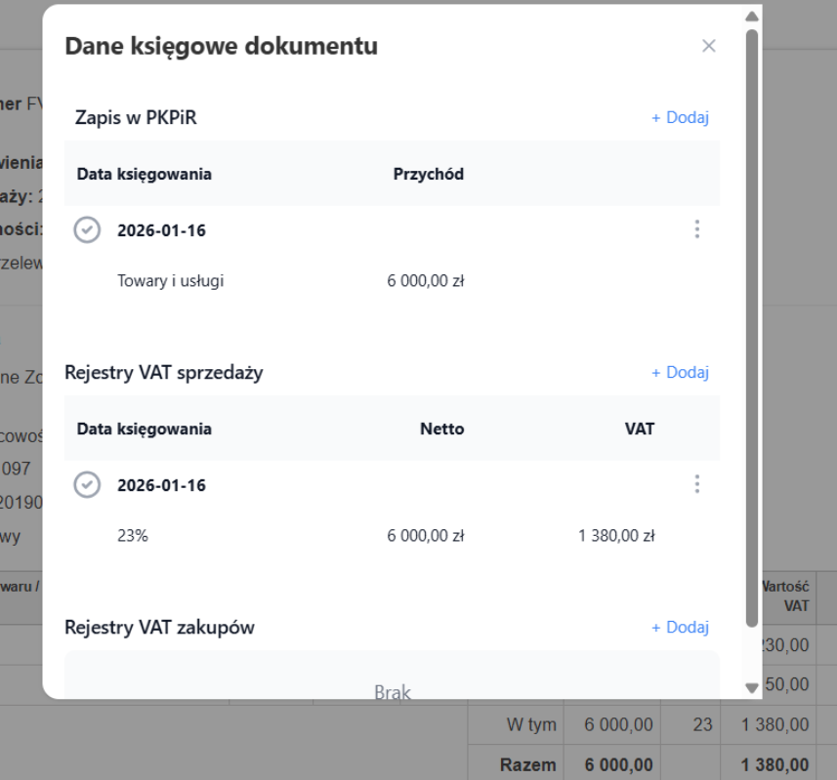
Task: Click booked-status checkmark on the 2026-01-16 PKPiR entry
Action: point(87,229)
